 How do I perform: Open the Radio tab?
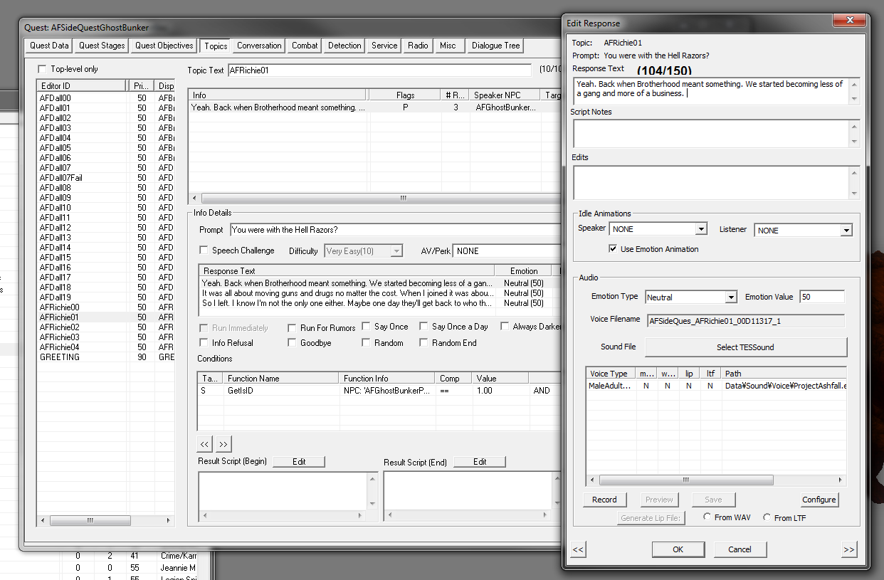click(418, 46)
